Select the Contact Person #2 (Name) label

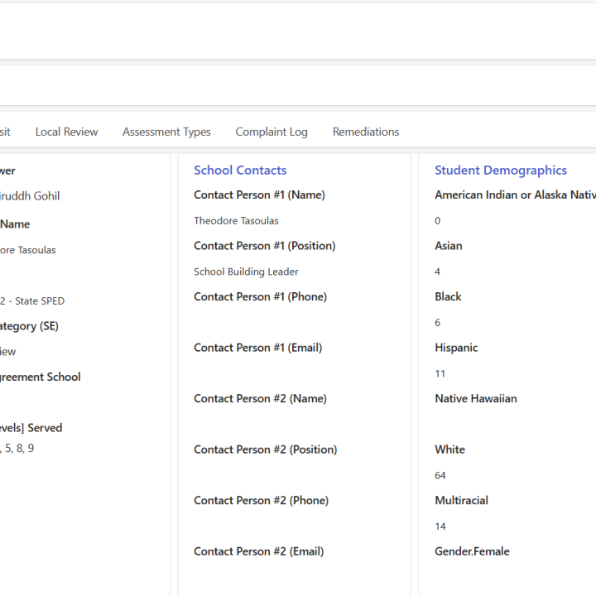coord(260,399)
